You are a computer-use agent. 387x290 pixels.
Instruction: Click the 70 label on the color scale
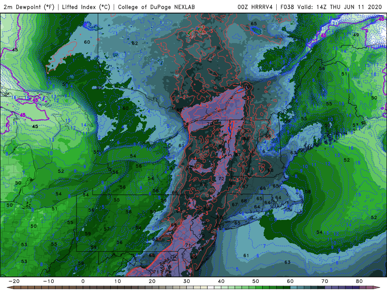(x=325, y=281)
